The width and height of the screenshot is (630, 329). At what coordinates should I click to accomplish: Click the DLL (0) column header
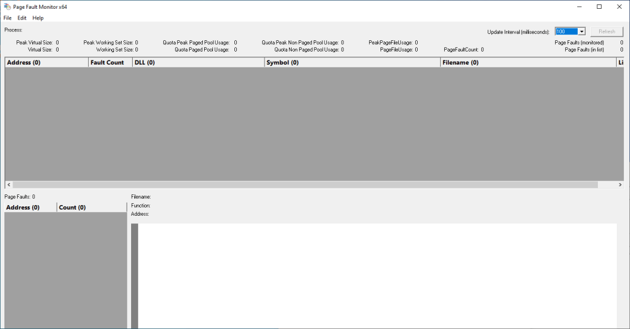(x=198, y=62)
